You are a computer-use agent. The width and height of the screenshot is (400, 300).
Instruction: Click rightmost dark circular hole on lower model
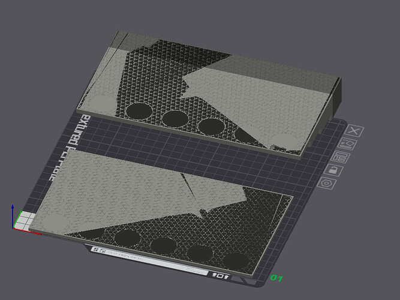pyautogui.click(x=236, y=262)
